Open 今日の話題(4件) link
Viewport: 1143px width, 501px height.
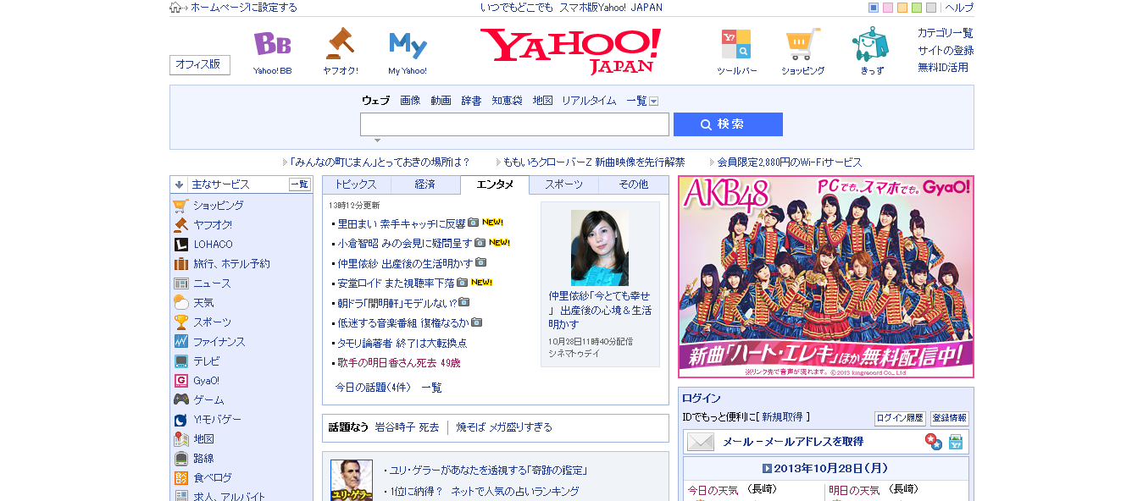[x=373, y=388]
